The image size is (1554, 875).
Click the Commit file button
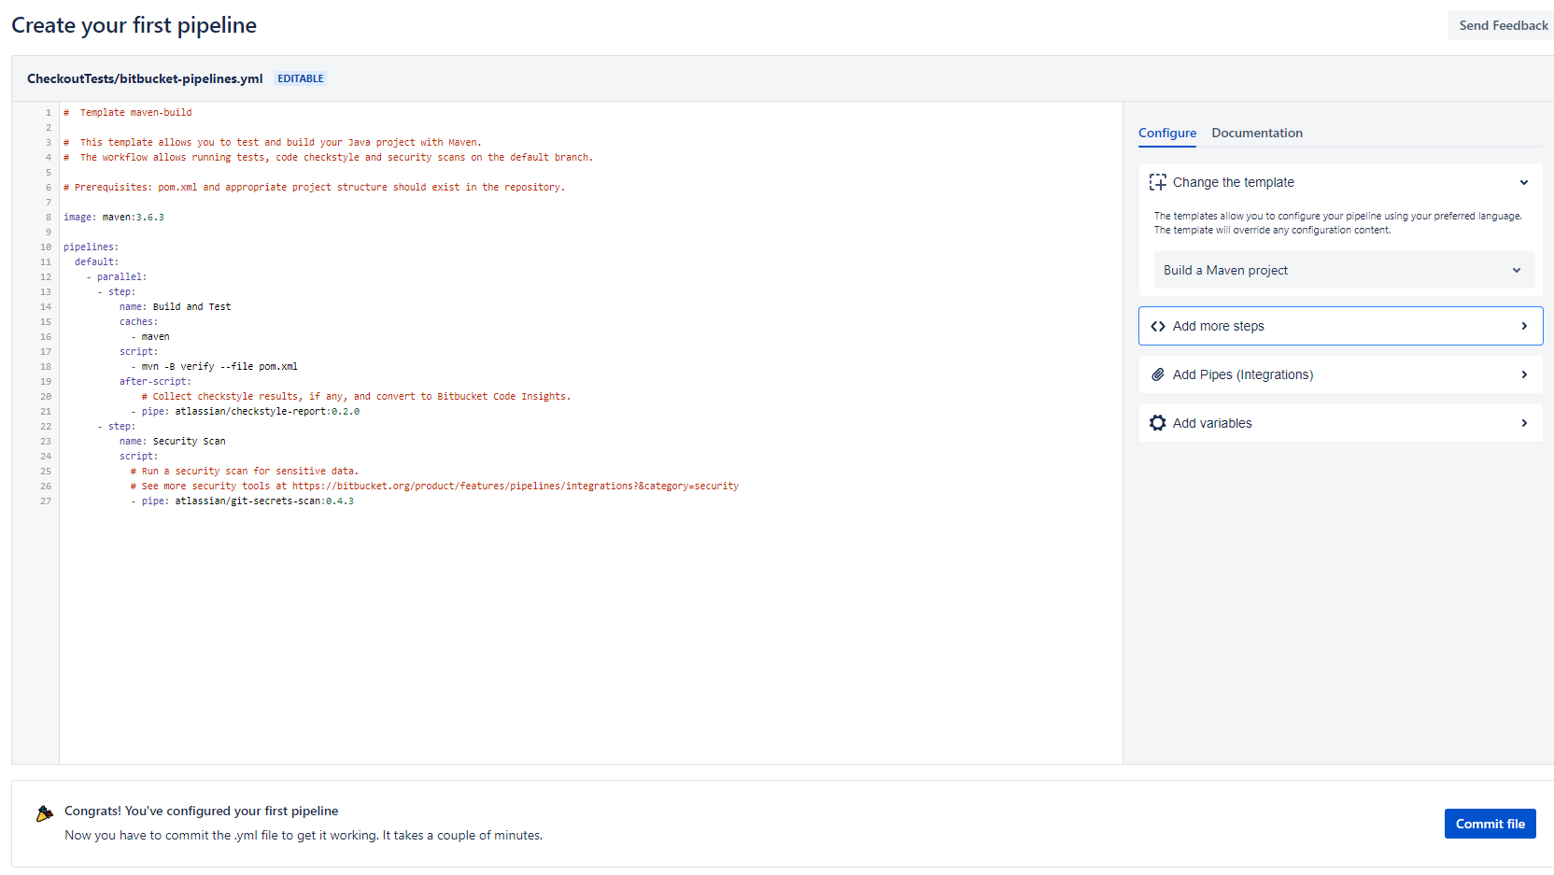click(x=1490, y=824)
